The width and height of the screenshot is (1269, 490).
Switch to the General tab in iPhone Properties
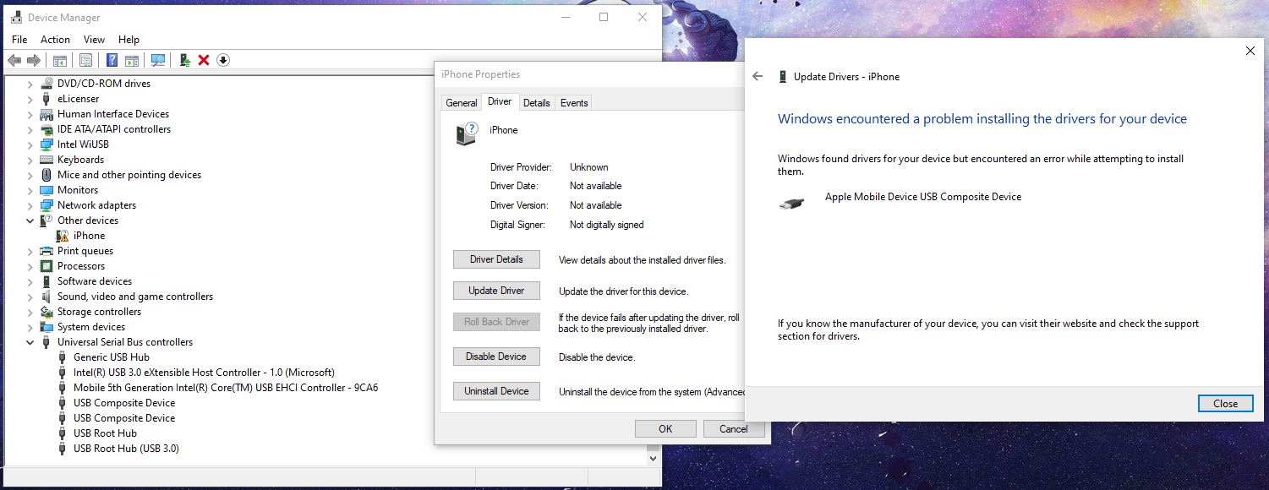(462, 103)
